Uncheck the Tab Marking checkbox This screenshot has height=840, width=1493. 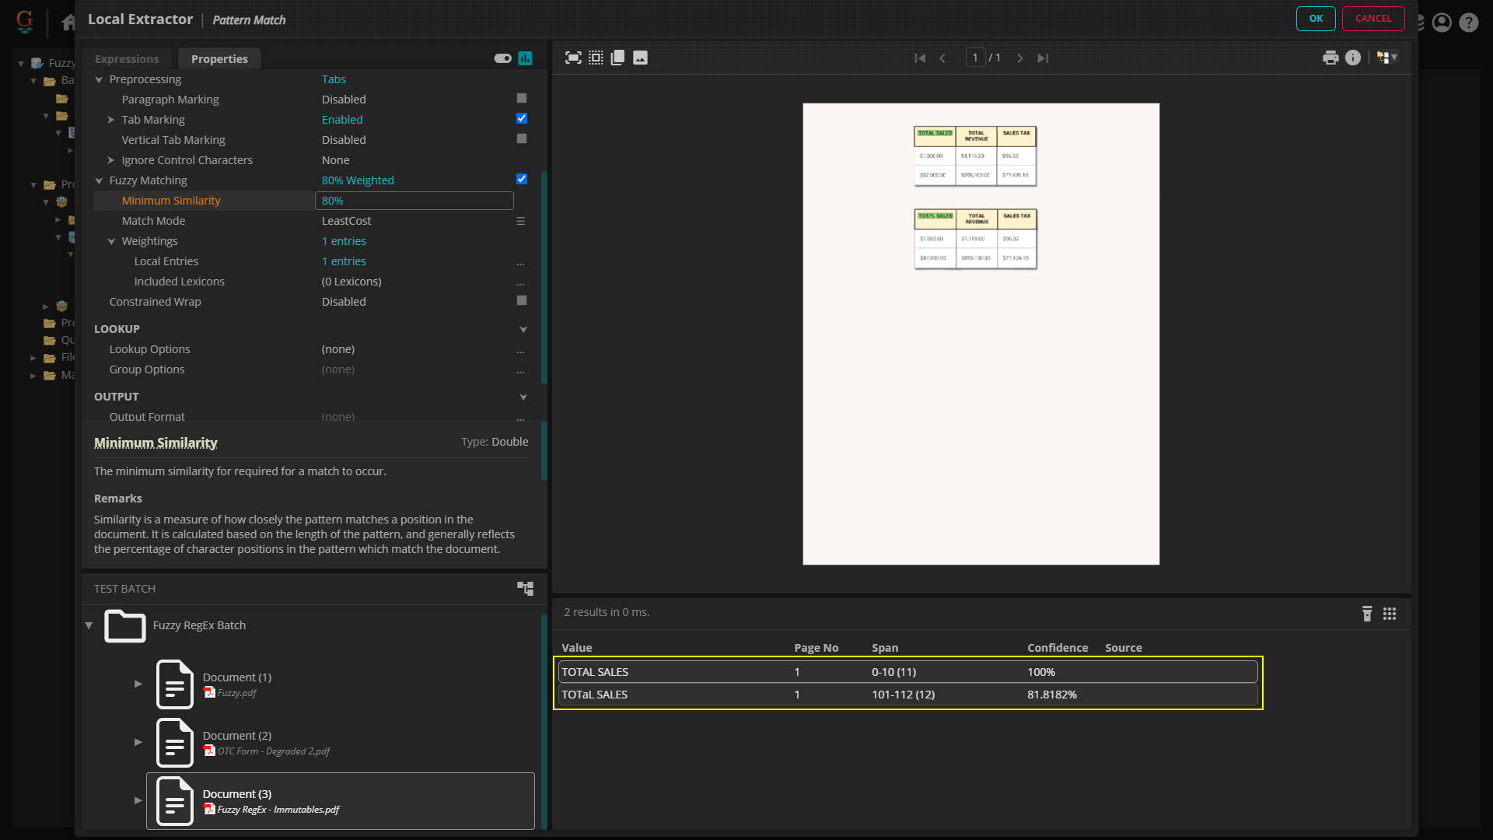522,119
